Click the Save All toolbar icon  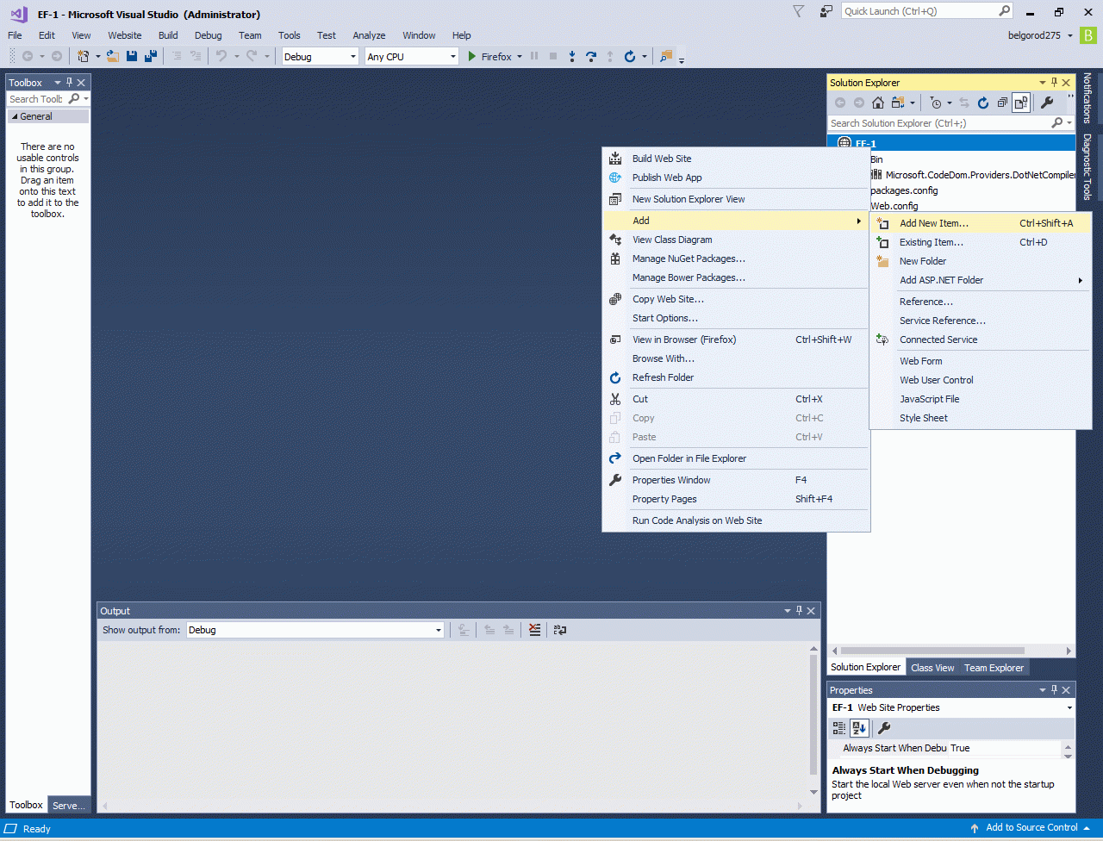pos(151,56)
